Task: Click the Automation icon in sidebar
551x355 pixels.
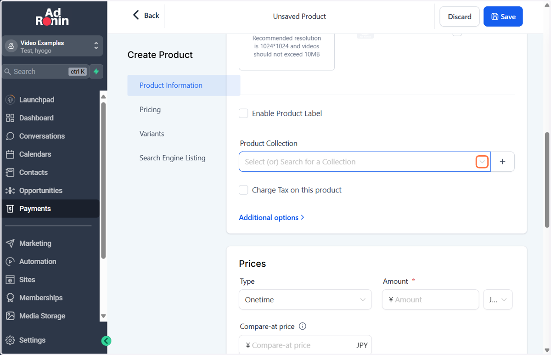Action: click(x=10, y=261)
